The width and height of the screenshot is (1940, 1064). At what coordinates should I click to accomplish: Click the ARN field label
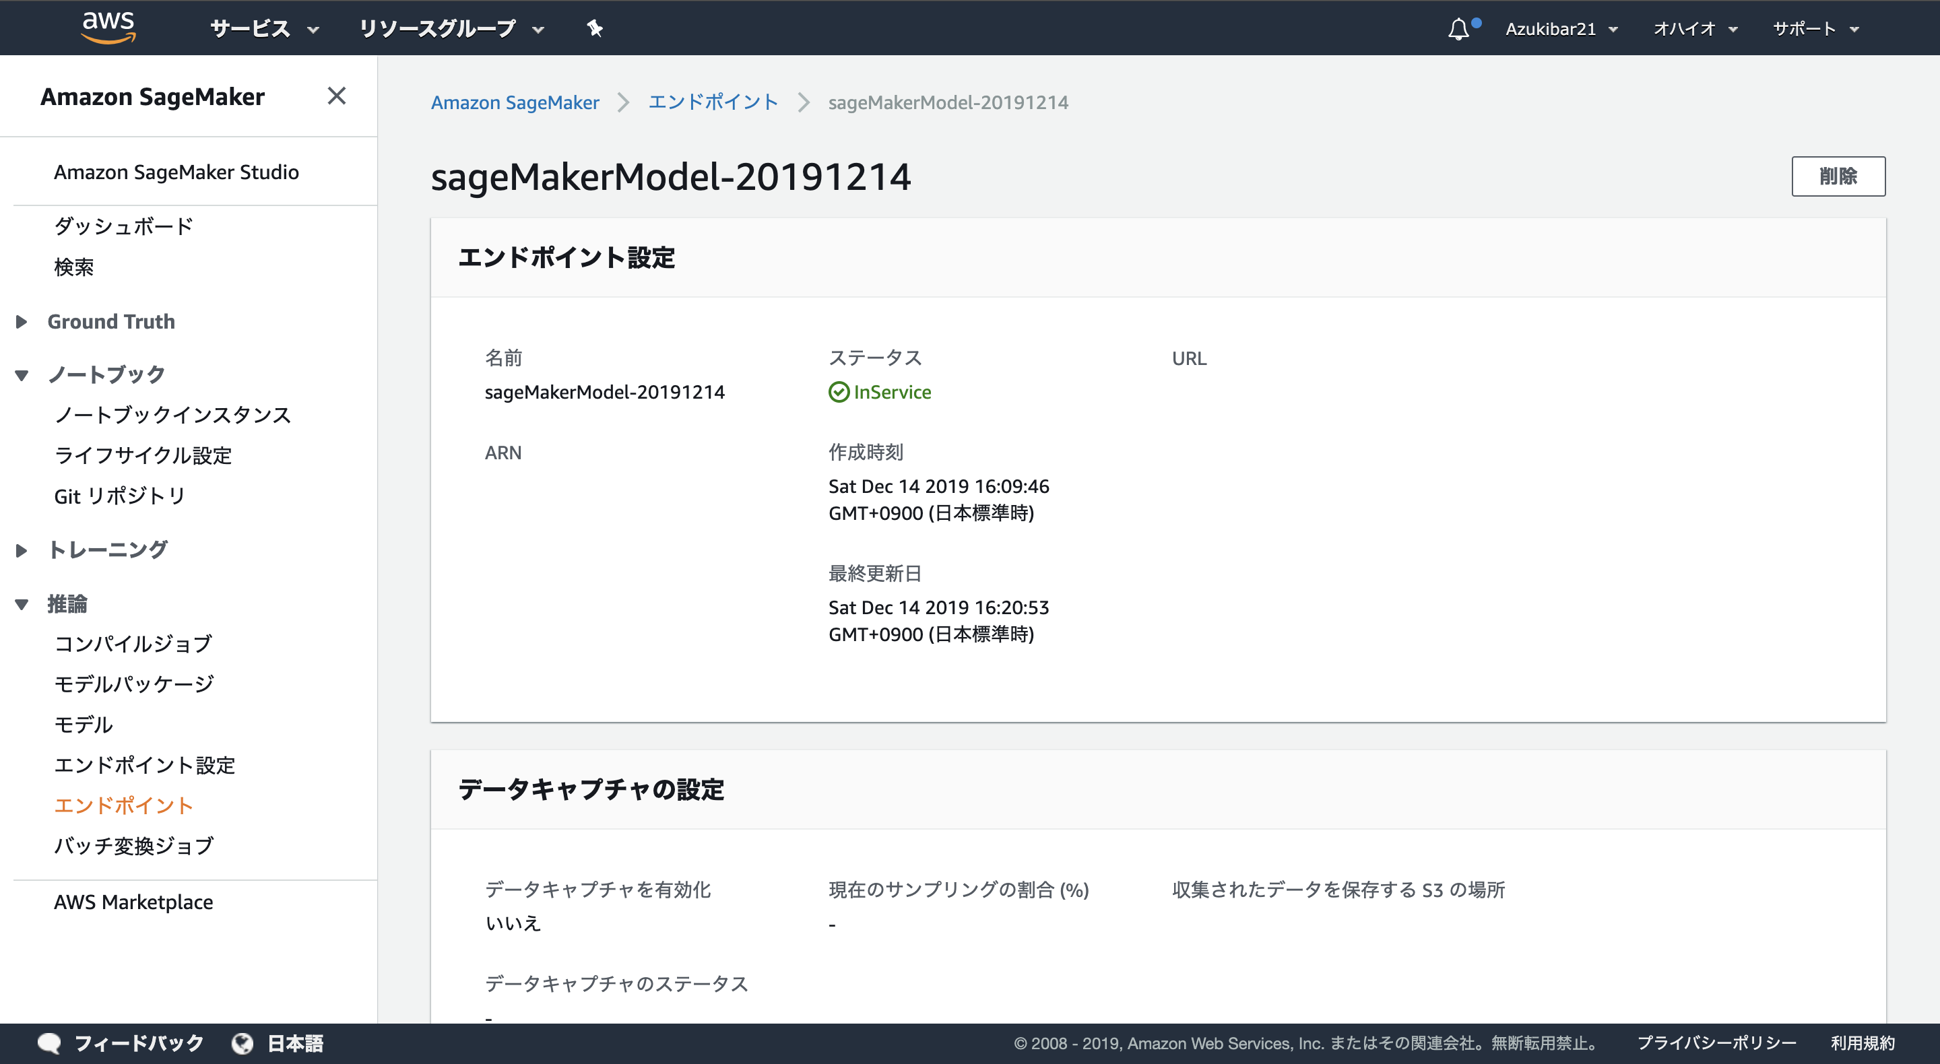pos(503,453)
